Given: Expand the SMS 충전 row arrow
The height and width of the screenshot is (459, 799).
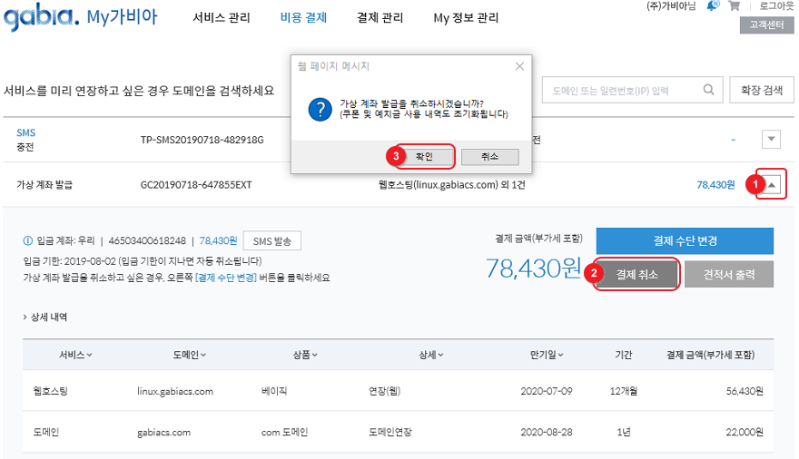Looking at the screenshot, I should pos(771,139).
